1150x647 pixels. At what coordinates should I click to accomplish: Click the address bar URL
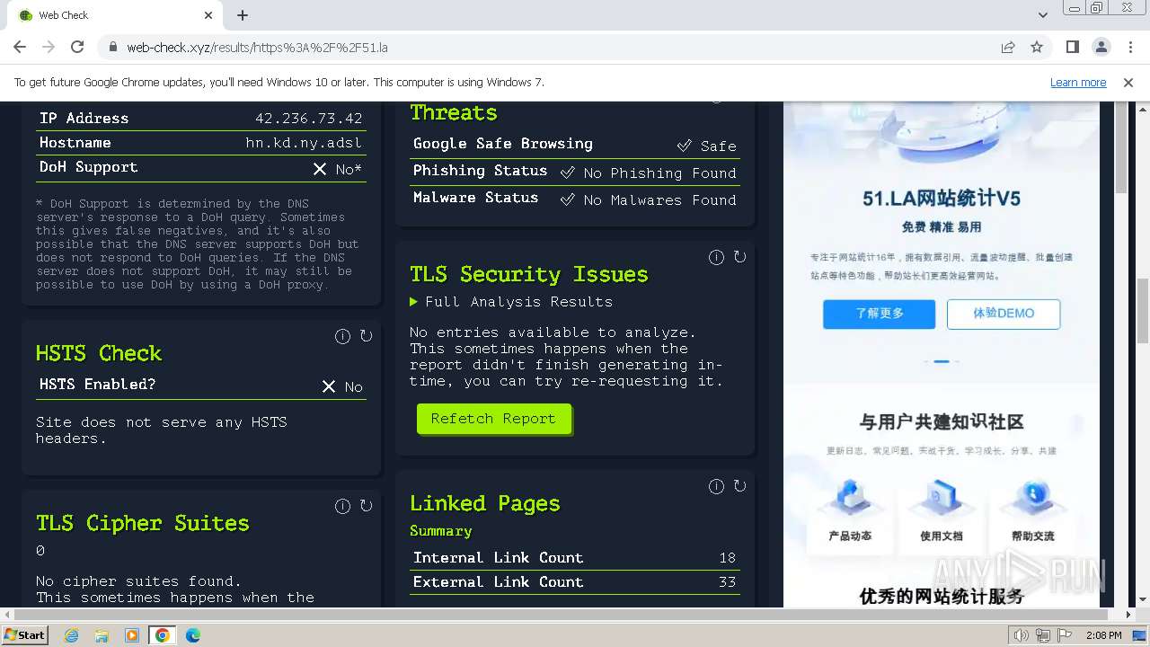tap(257, 47)
